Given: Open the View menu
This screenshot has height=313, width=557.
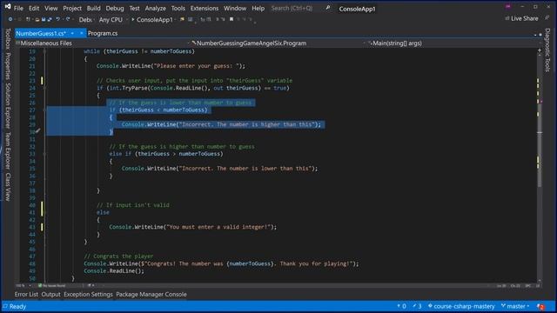Looking at the screenshot, I should click(x=50, y=8).
